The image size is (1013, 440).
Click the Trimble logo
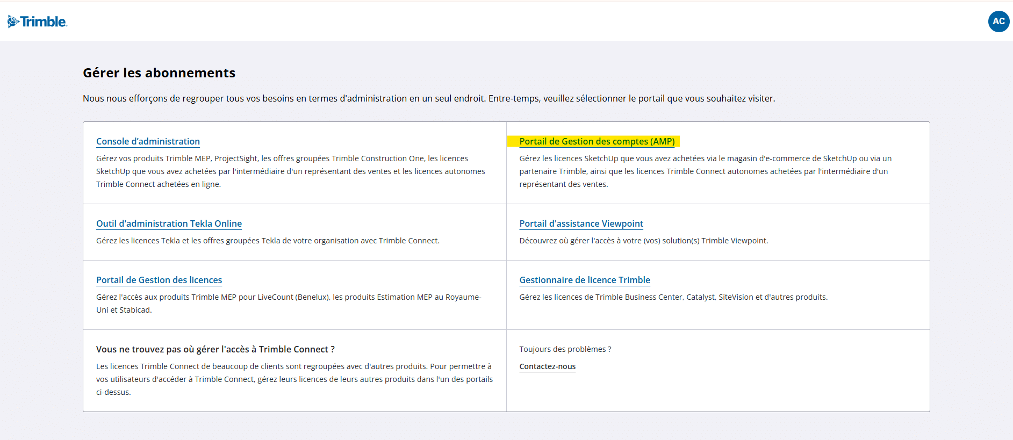37,21
